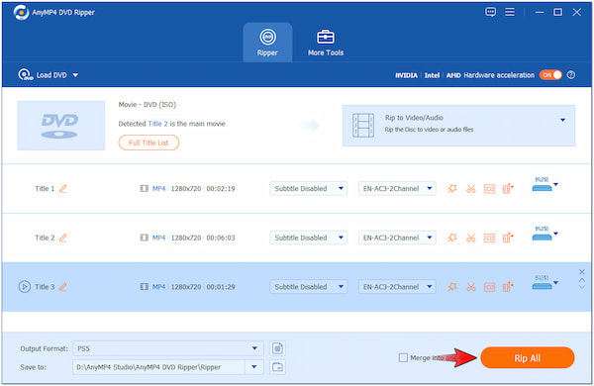Click the Rip All button
This screenshot has height=386, width=594.
[528, 358]
